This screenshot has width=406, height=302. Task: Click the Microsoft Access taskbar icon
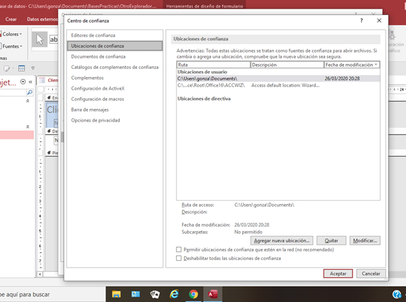click(x=212, y=294)
